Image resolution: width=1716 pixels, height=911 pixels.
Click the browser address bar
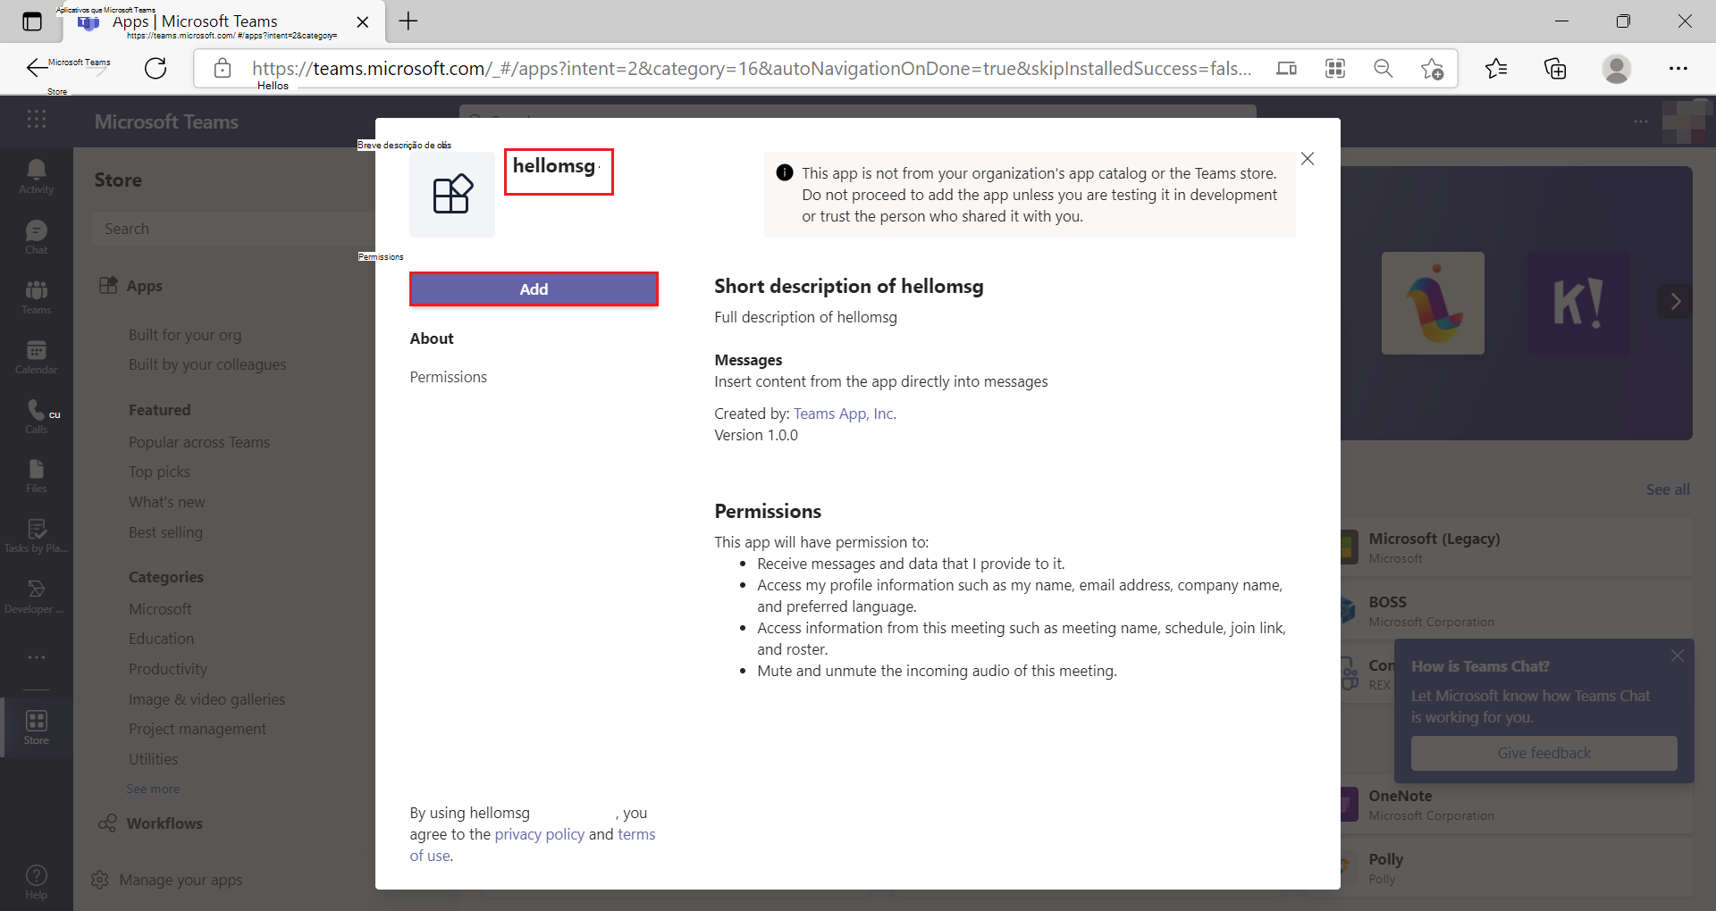(x=751, y=69)
